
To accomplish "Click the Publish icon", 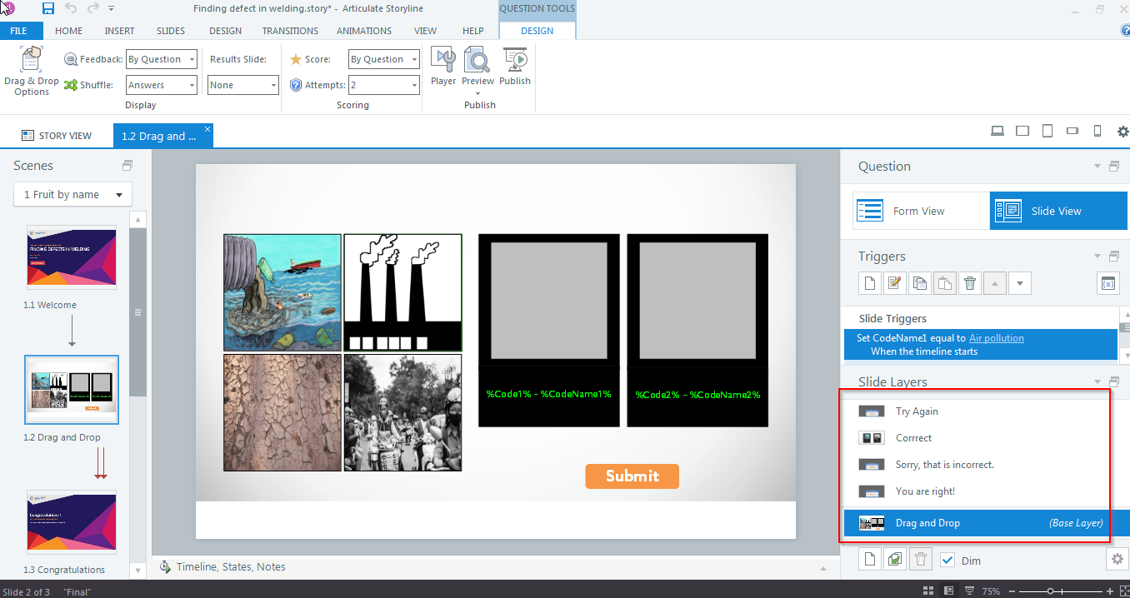I will [x=515, y=67].
